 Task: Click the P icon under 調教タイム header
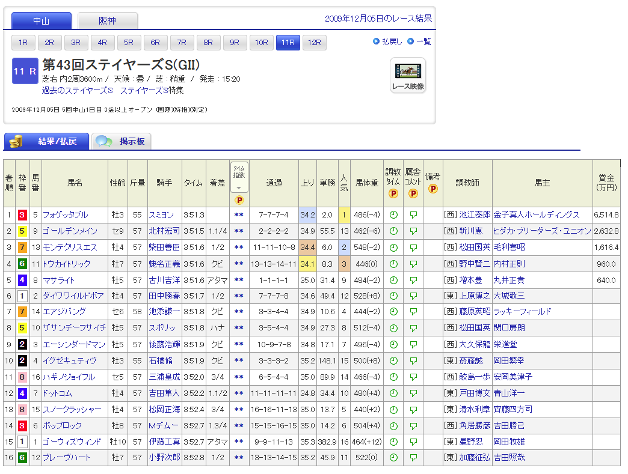tap(393, 193)
